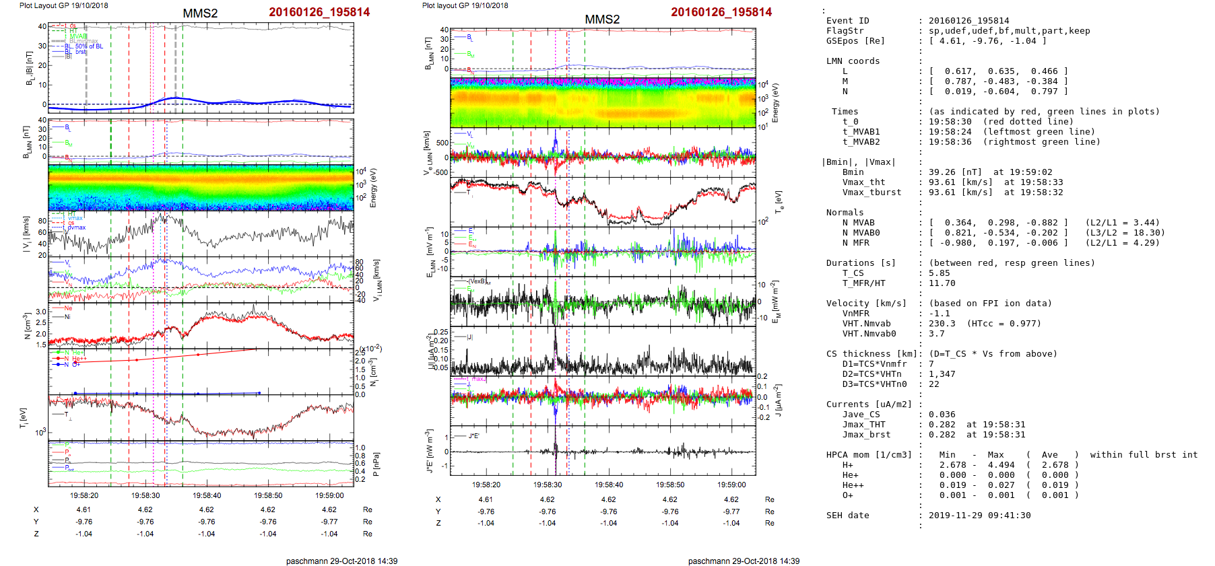This screenshot has width=1215, height=566.
Task: Select the Ne legend entry in density panel
Action: click(68, 308)
